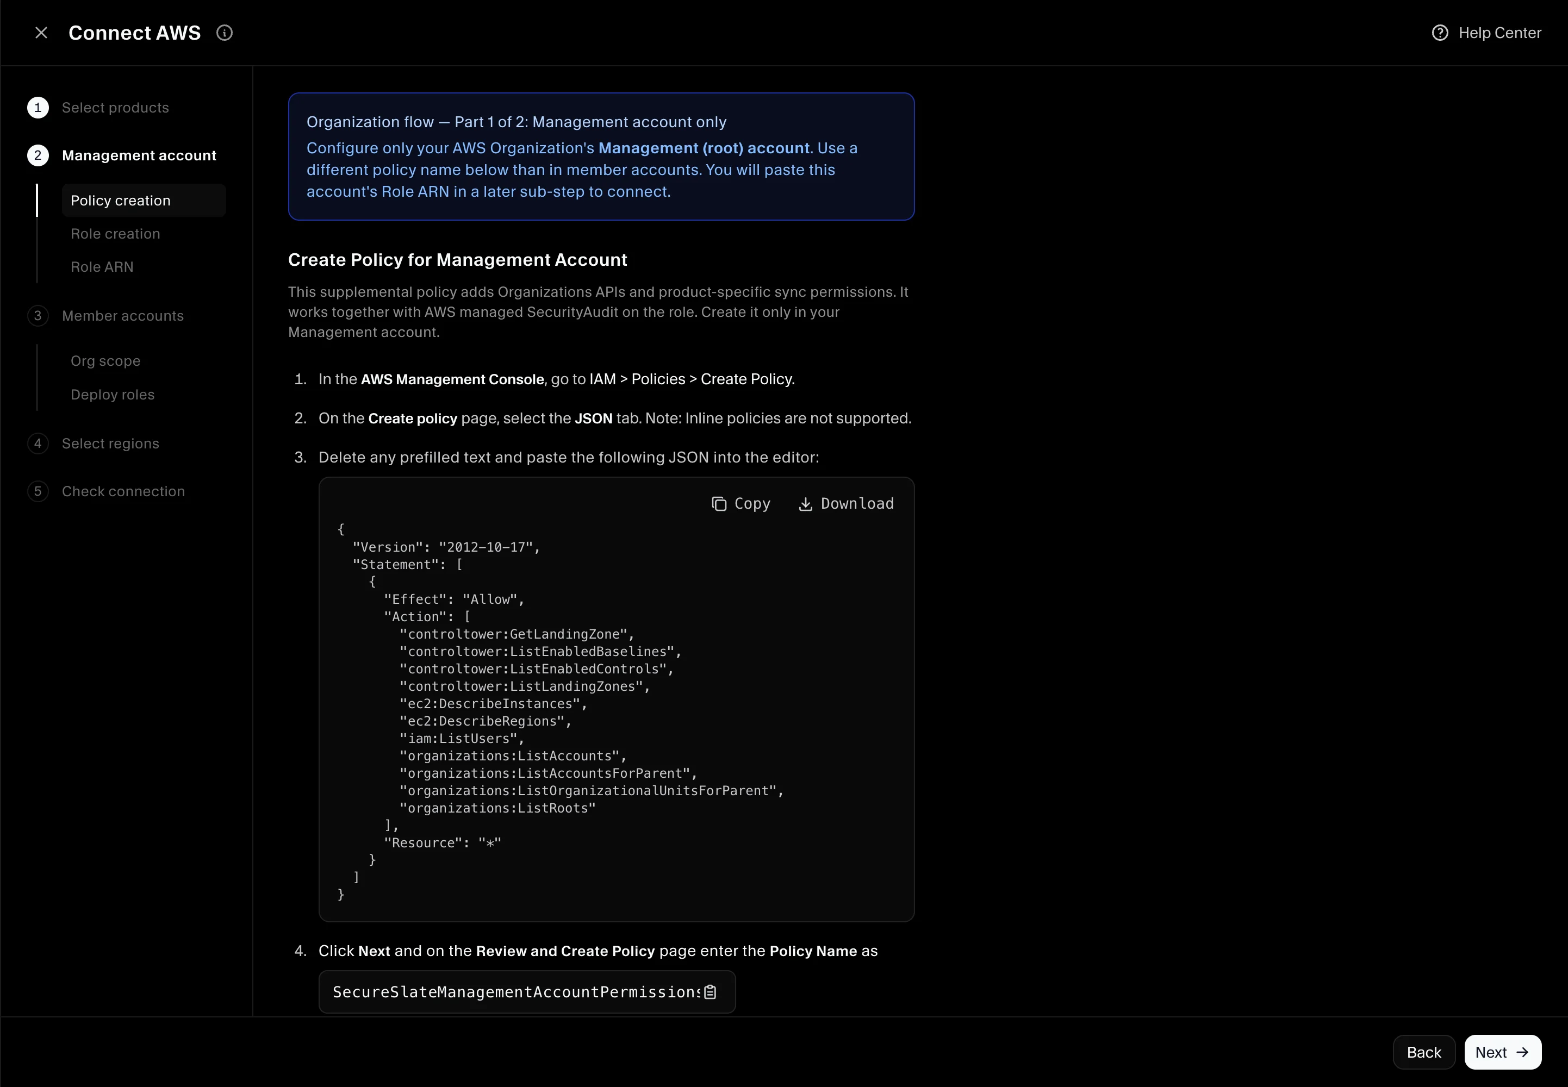Viewport: 1568px width, 1087px height.
Task: Click the "ec2:DescribeInstances" JSON line
Action: pos(493,703)
